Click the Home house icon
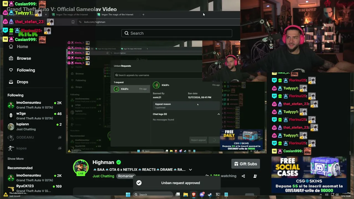This screenshot has height=199, width=354. tap(11, 46)
